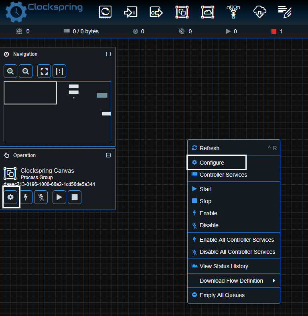
Task: Collapse the Operation panel
Action: [108, 155]
